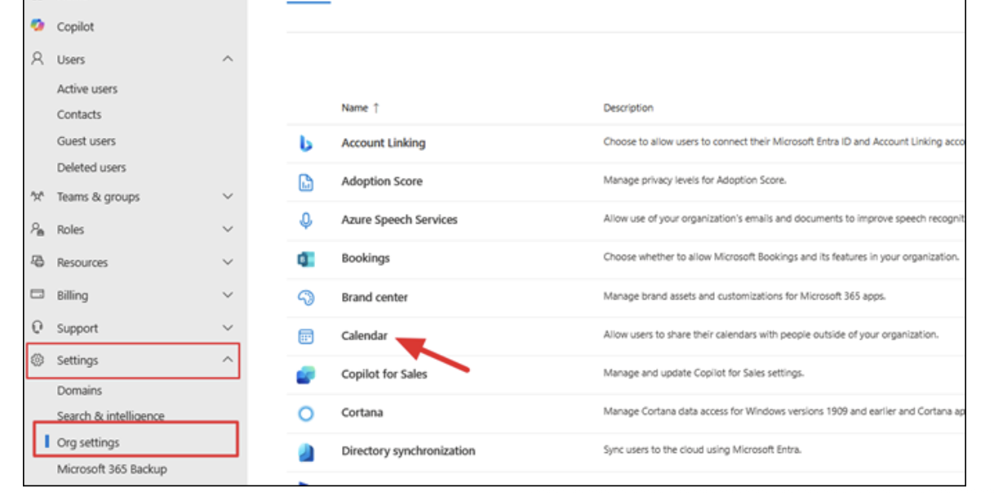This screenshot has width=994, height=493.
Task: Click the Cortana circle icon
Action: (x=306, y=413)
